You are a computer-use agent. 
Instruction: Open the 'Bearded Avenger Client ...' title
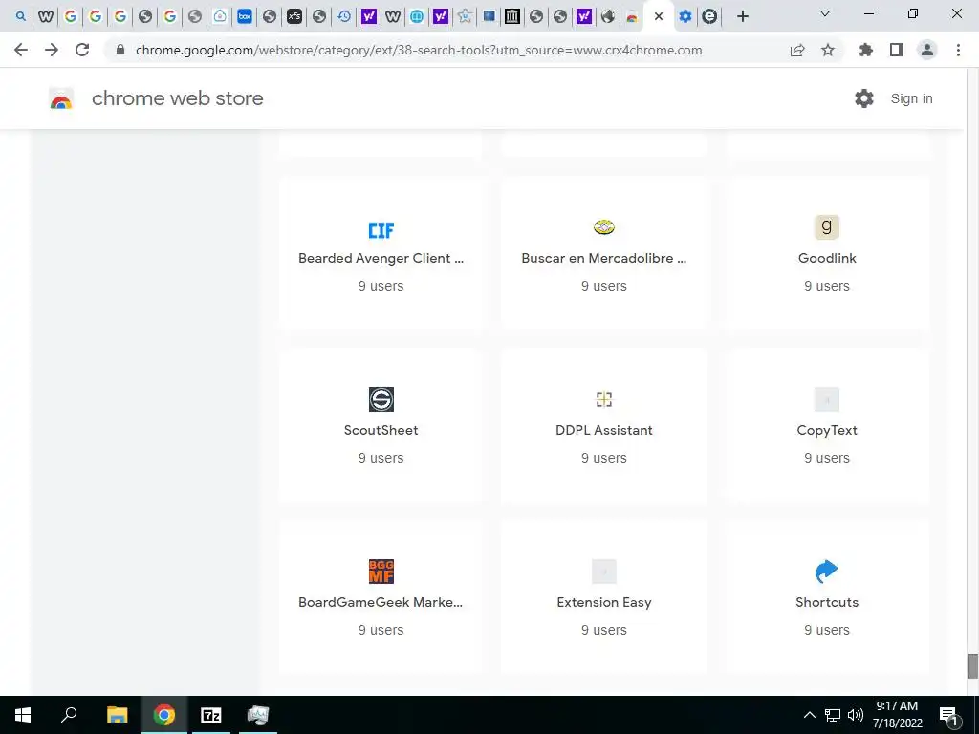tap(381, 258)
